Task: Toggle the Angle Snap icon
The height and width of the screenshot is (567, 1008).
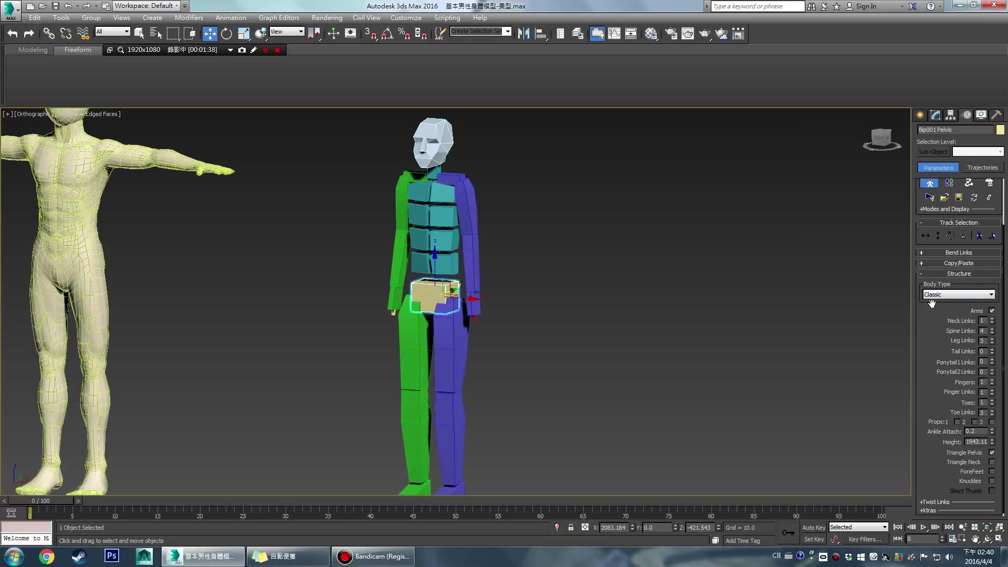Action: (387, 34)
